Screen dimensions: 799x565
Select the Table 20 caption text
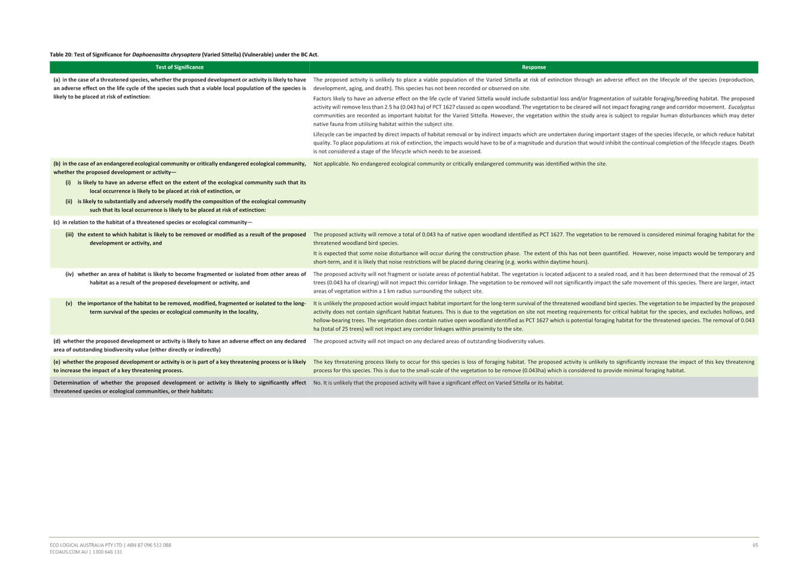[184, 54]
